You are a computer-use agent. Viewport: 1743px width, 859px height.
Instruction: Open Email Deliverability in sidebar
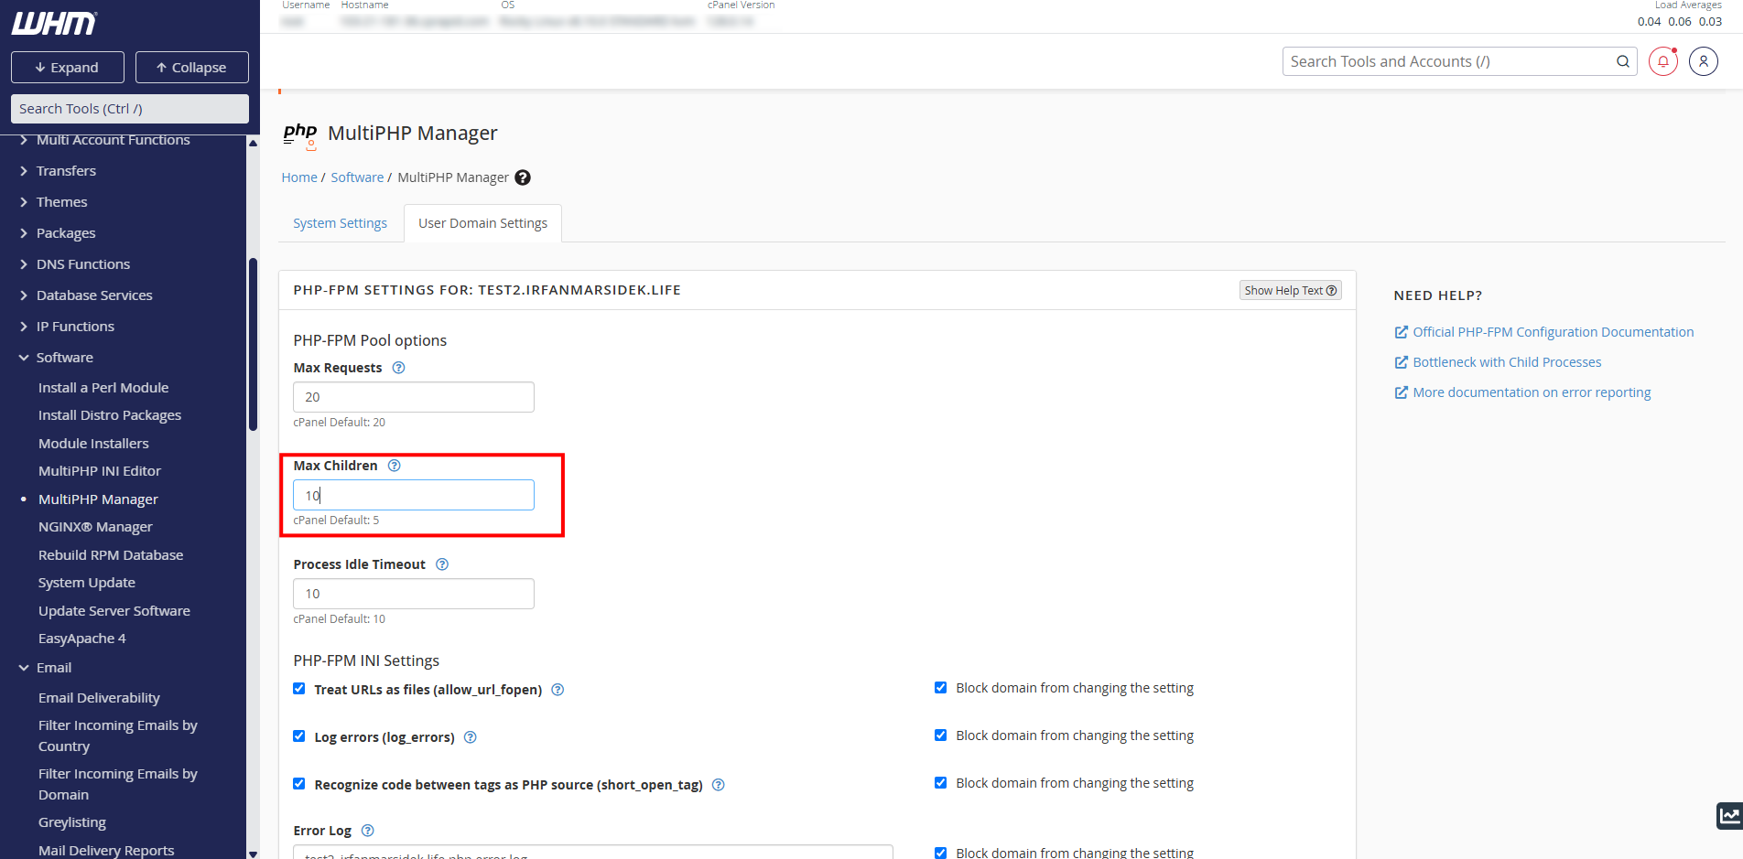tap(99, 698)
